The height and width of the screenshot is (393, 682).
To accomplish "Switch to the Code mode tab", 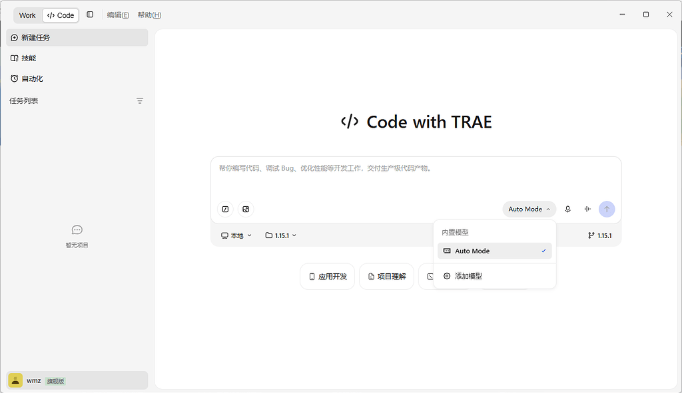I will click(x=61, y=15).
